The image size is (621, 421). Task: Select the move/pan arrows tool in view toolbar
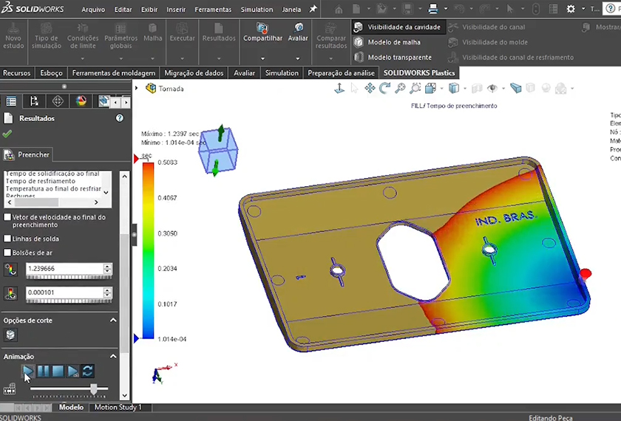370,88
